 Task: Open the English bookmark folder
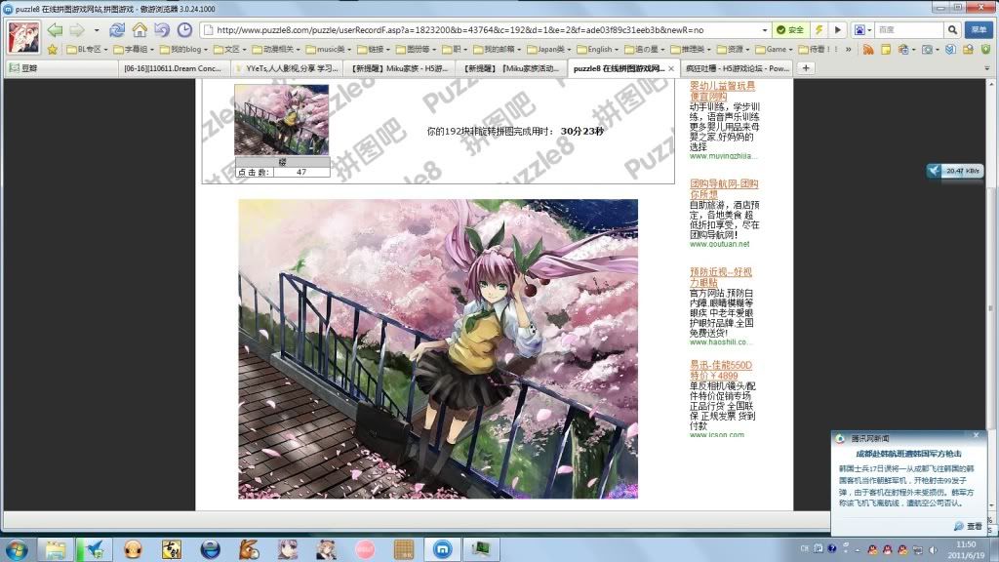pyautogui.click(x=598, y=49)
